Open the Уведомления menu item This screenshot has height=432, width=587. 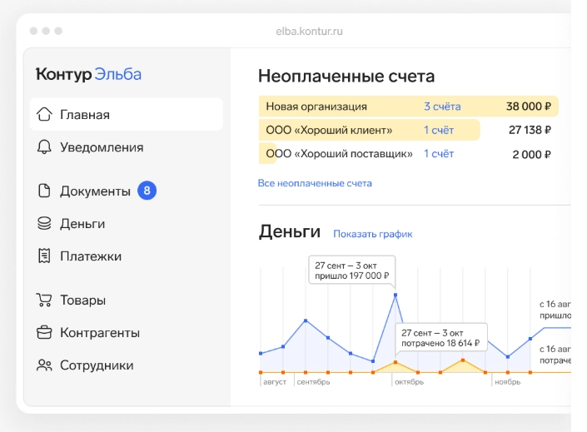pyautogui.click(x=101, y=147)
